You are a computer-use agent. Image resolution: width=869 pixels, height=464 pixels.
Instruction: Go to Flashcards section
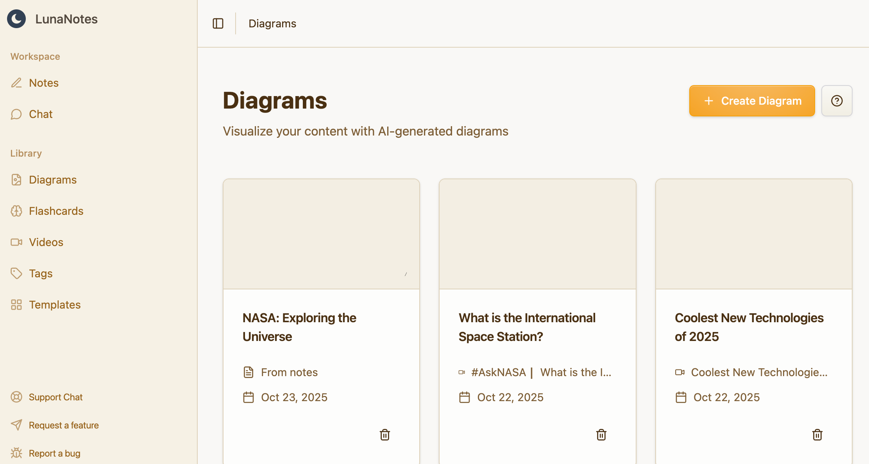click(x=56, y=211)
